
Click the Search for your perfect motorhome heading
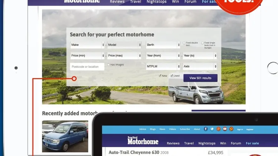coord(112,34)
